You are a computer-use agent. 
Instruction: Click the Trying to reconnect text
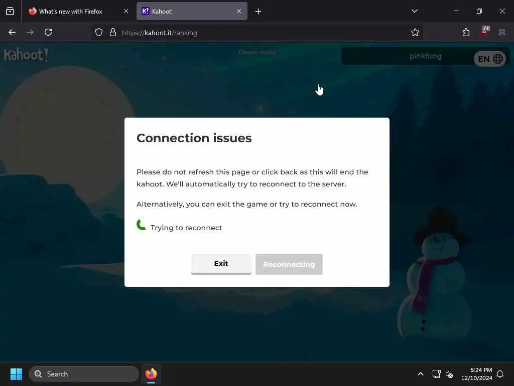coord(186,228)
